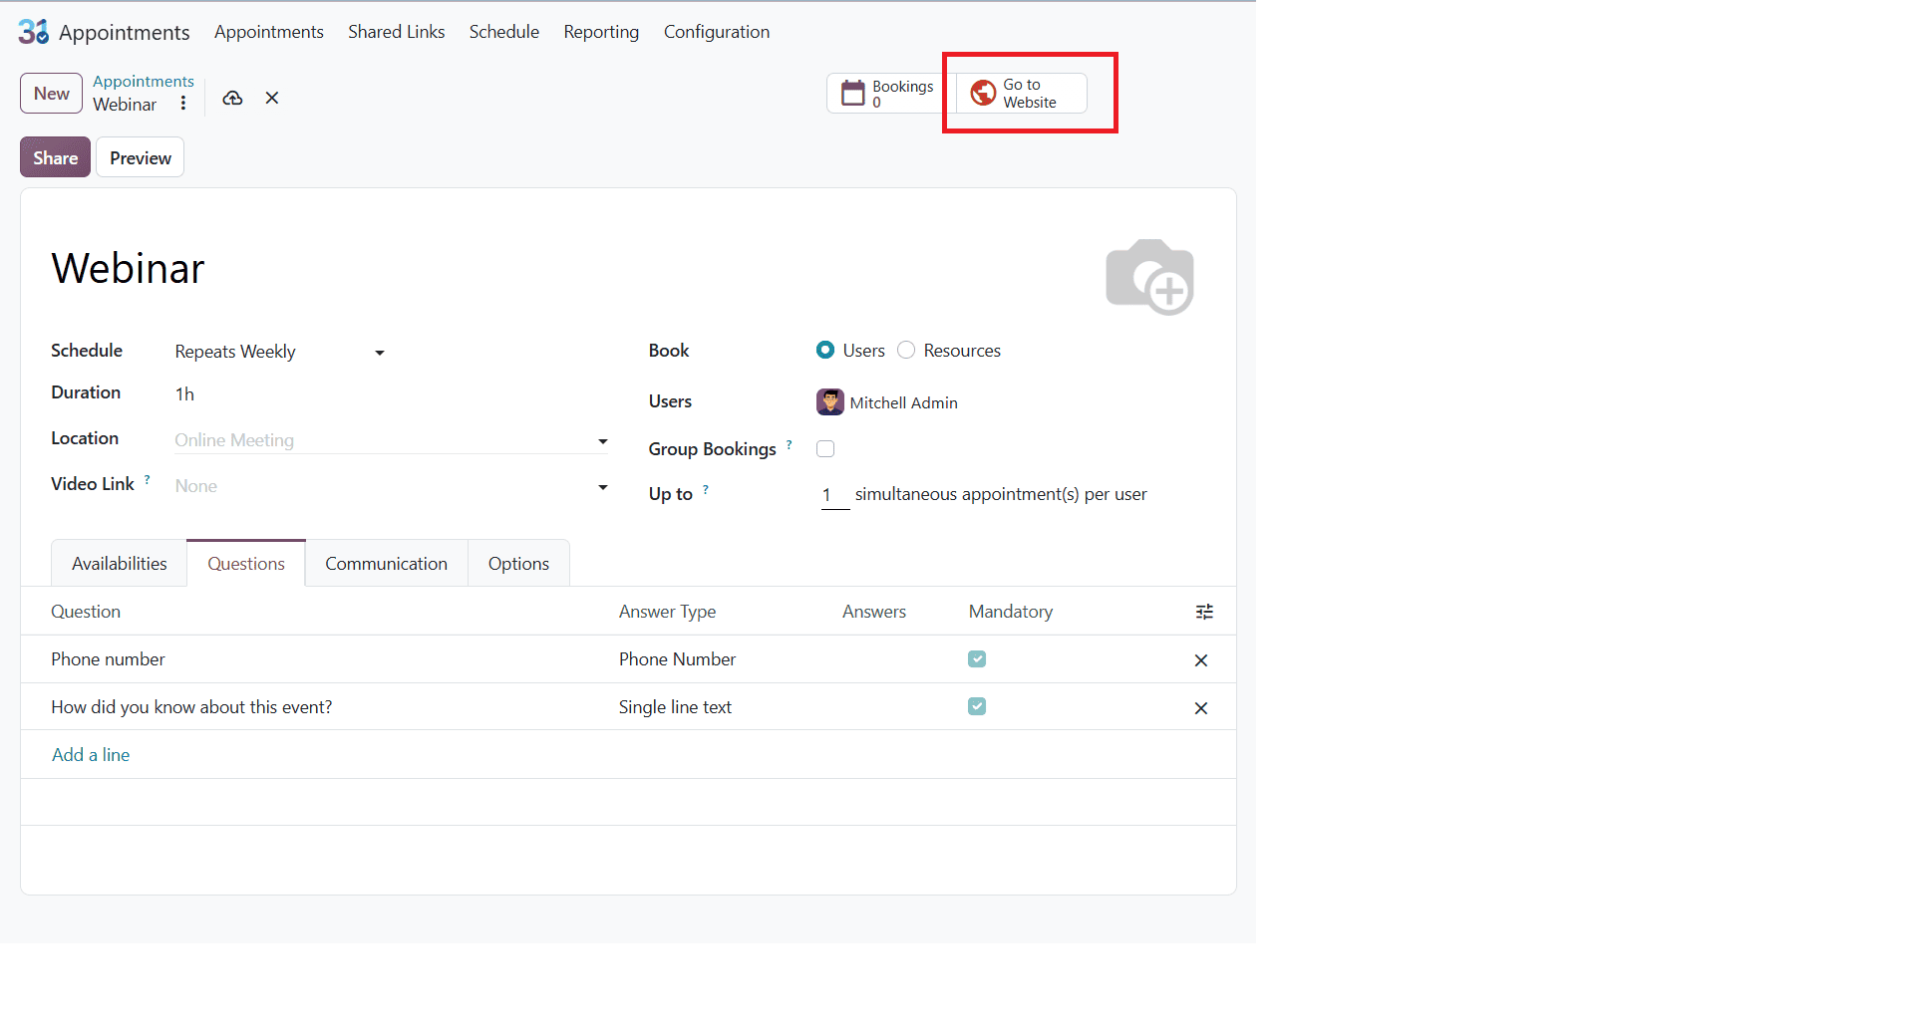Screen dimensions: 1914x1028
Task: Open Mitchell Admin user avatar
Action: point(829,402)
